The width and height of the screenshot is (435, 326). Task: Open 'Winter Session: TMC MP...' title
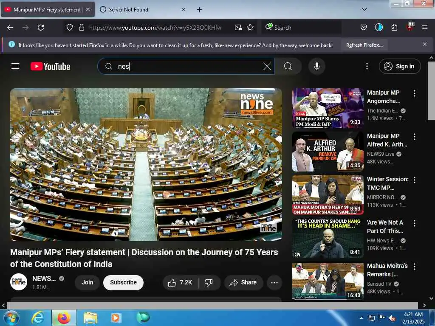click(387, 183)
